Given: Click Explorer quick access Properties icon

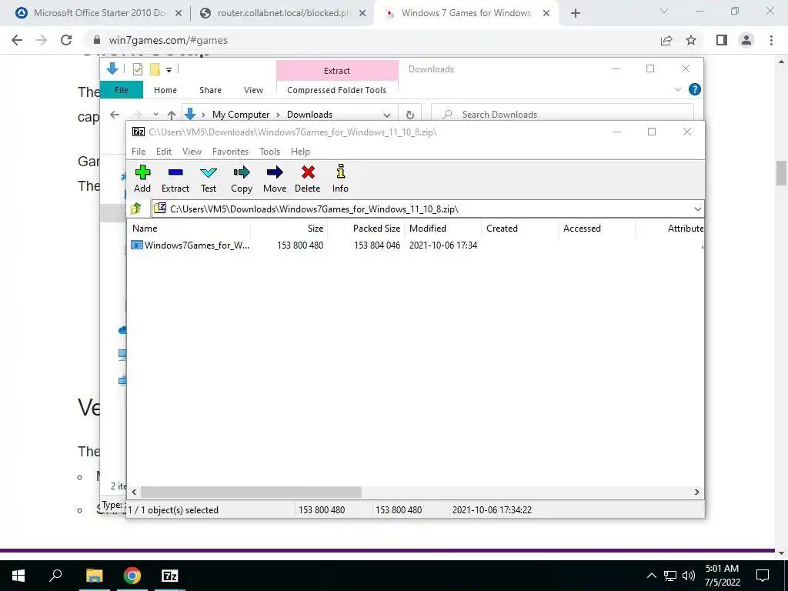Looking at the screenshot, I should (138, 69).
